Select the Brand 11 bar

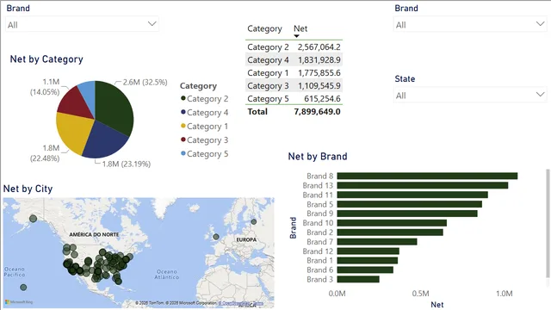coord(412,195)
